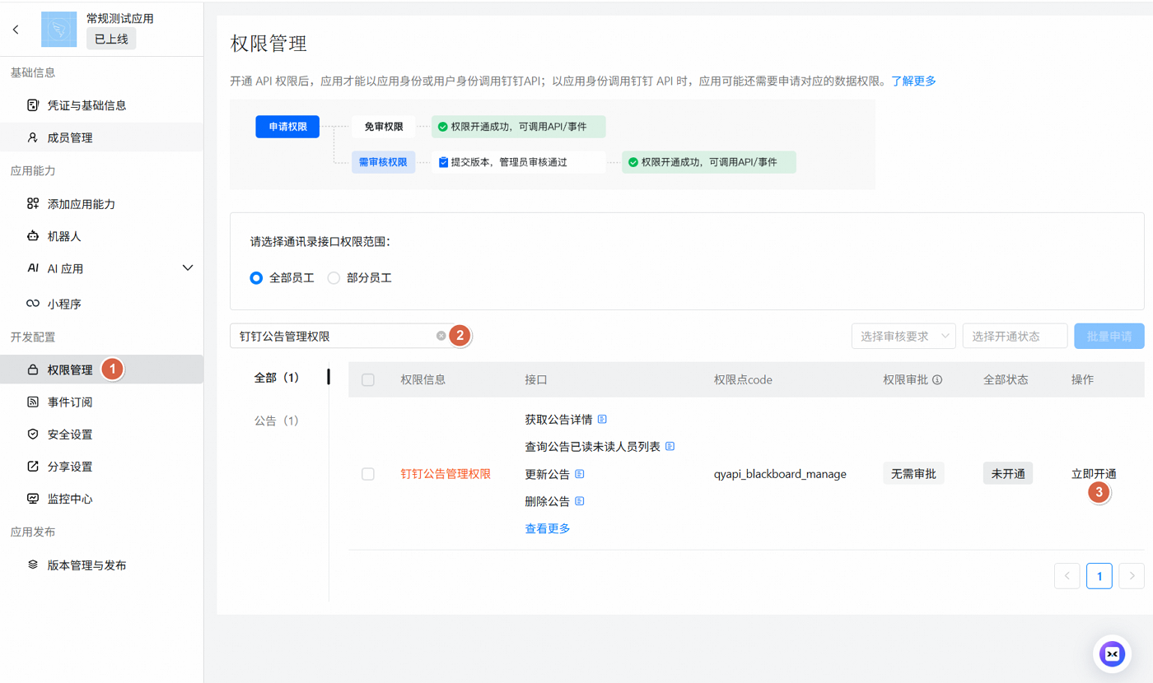Open the doc icon beside 删除公告

click(580, 501)
